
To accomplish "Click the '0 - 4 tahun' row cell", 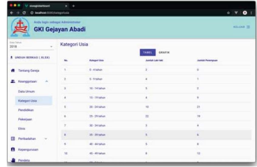I will pos(96,70).
